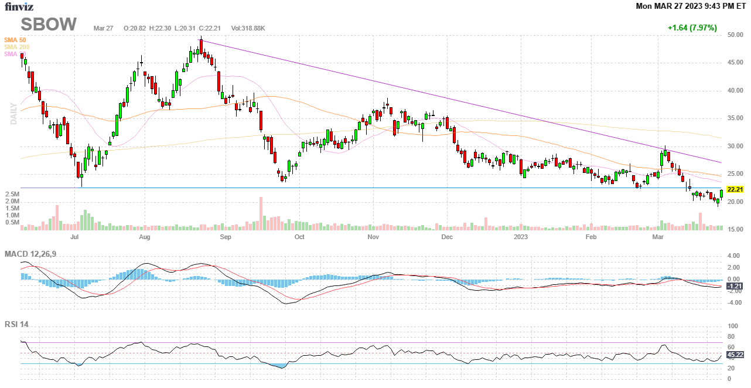Screen dimensions: 751x388
Task: Toggle the SMA 20 legend label
Action: (x=12, y=54)
